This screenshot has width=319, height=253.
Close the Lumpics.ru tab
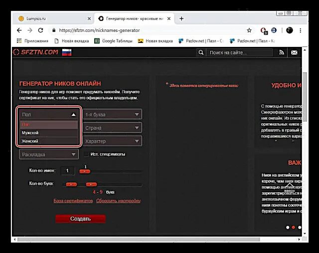click(x=89, y=18)
